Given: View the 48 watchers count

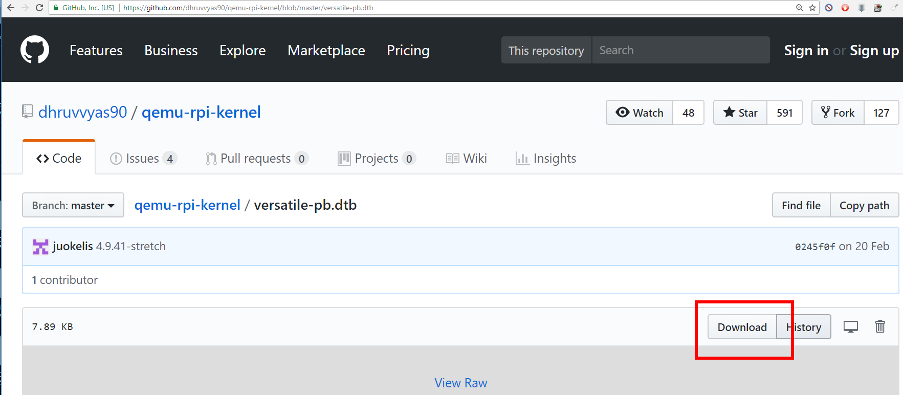Looking at the screenshot, I should click(x=689, y=113).
